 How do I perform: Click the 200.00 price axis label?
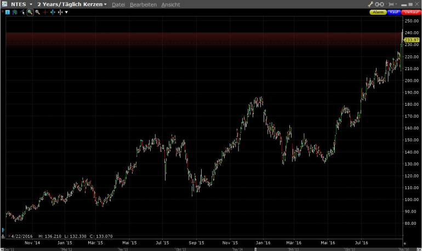click(x=412, y=81)
